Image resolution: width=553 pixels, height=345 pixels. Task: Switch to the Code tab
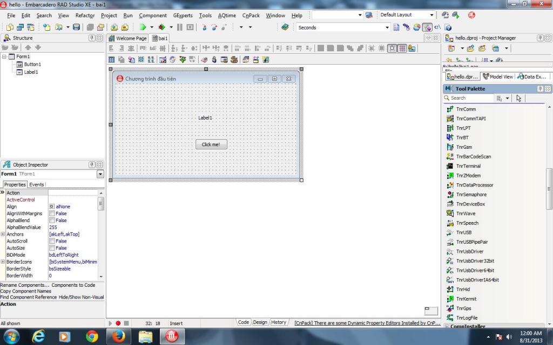[x=244, y=322]
